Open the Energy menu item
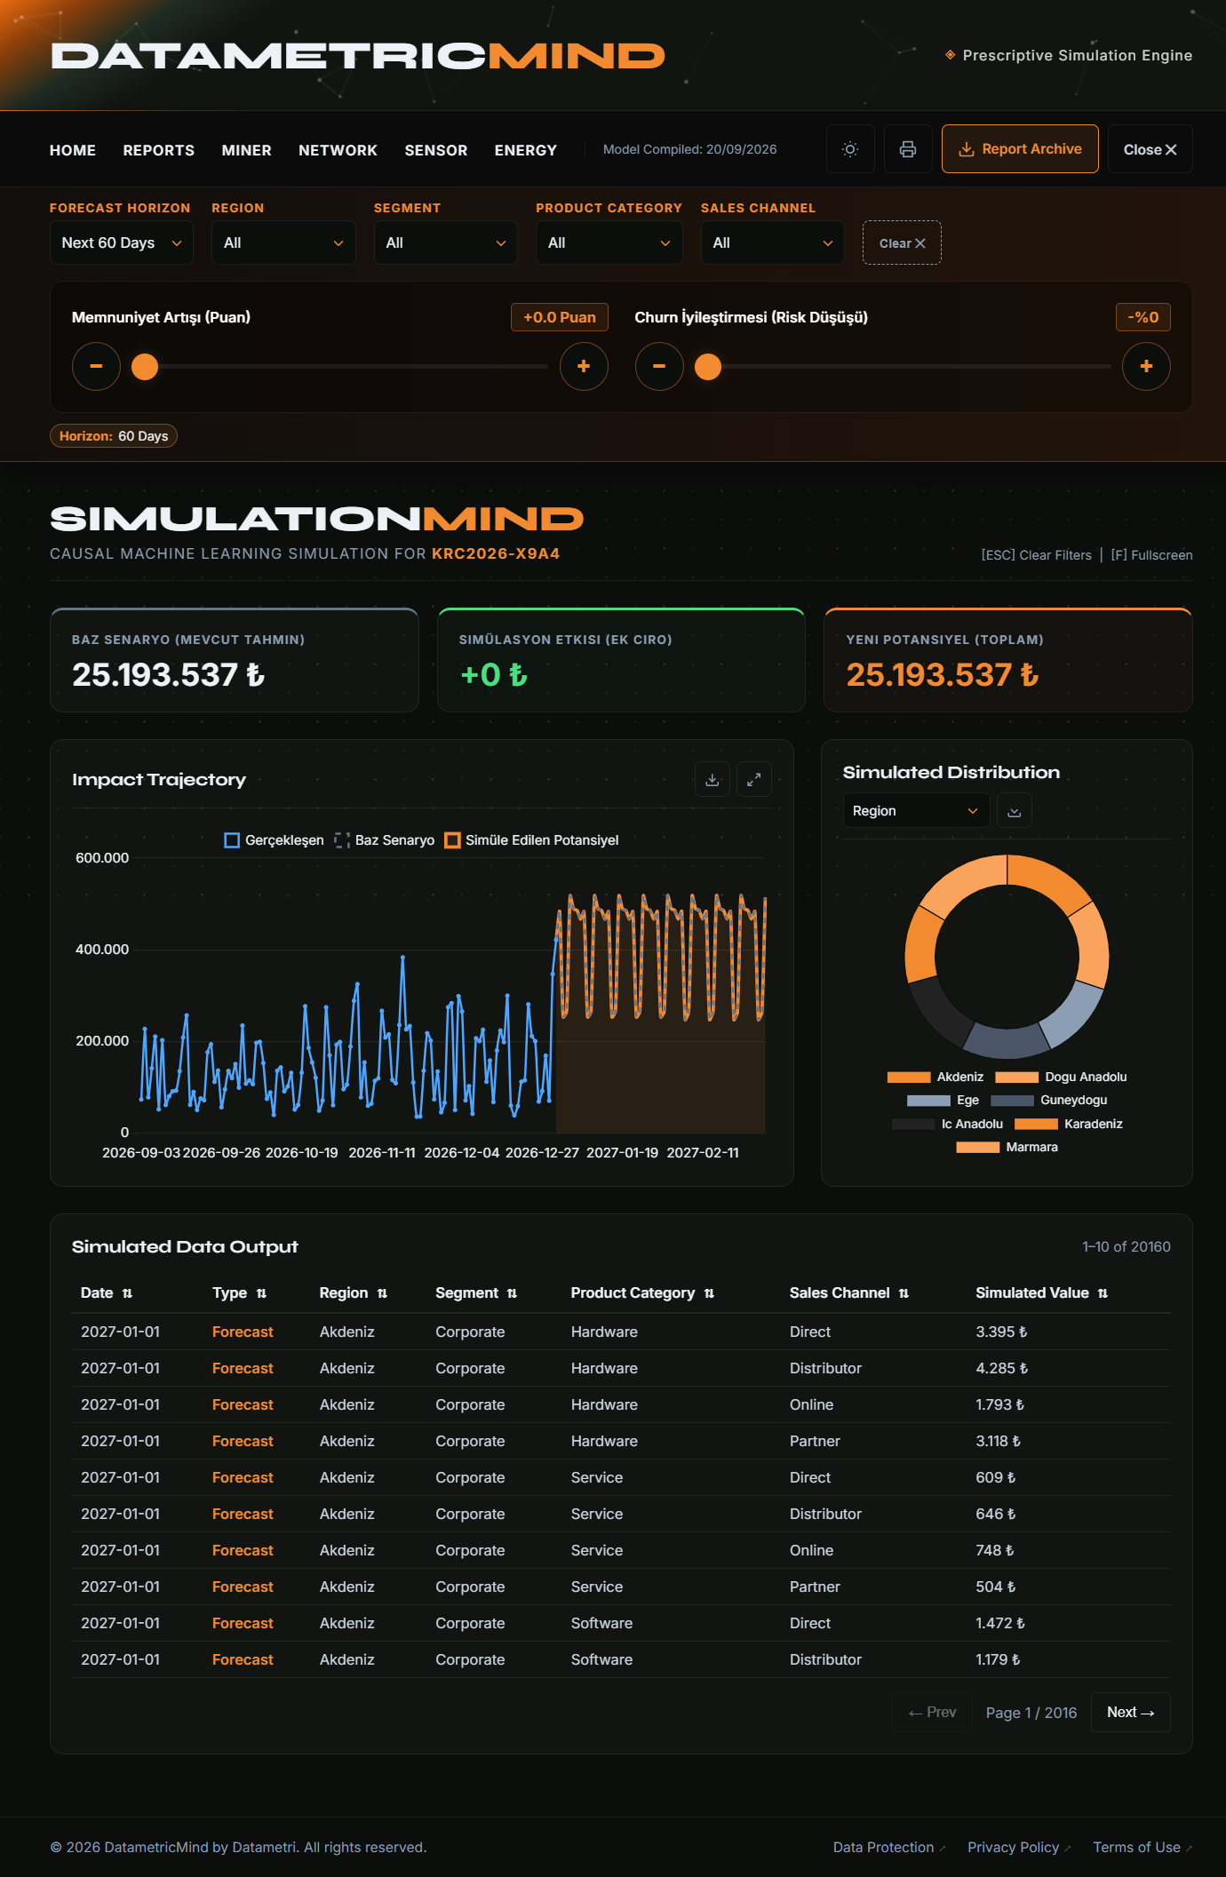This screenshot has width=1226, height=1877. [x=526, y=150]
